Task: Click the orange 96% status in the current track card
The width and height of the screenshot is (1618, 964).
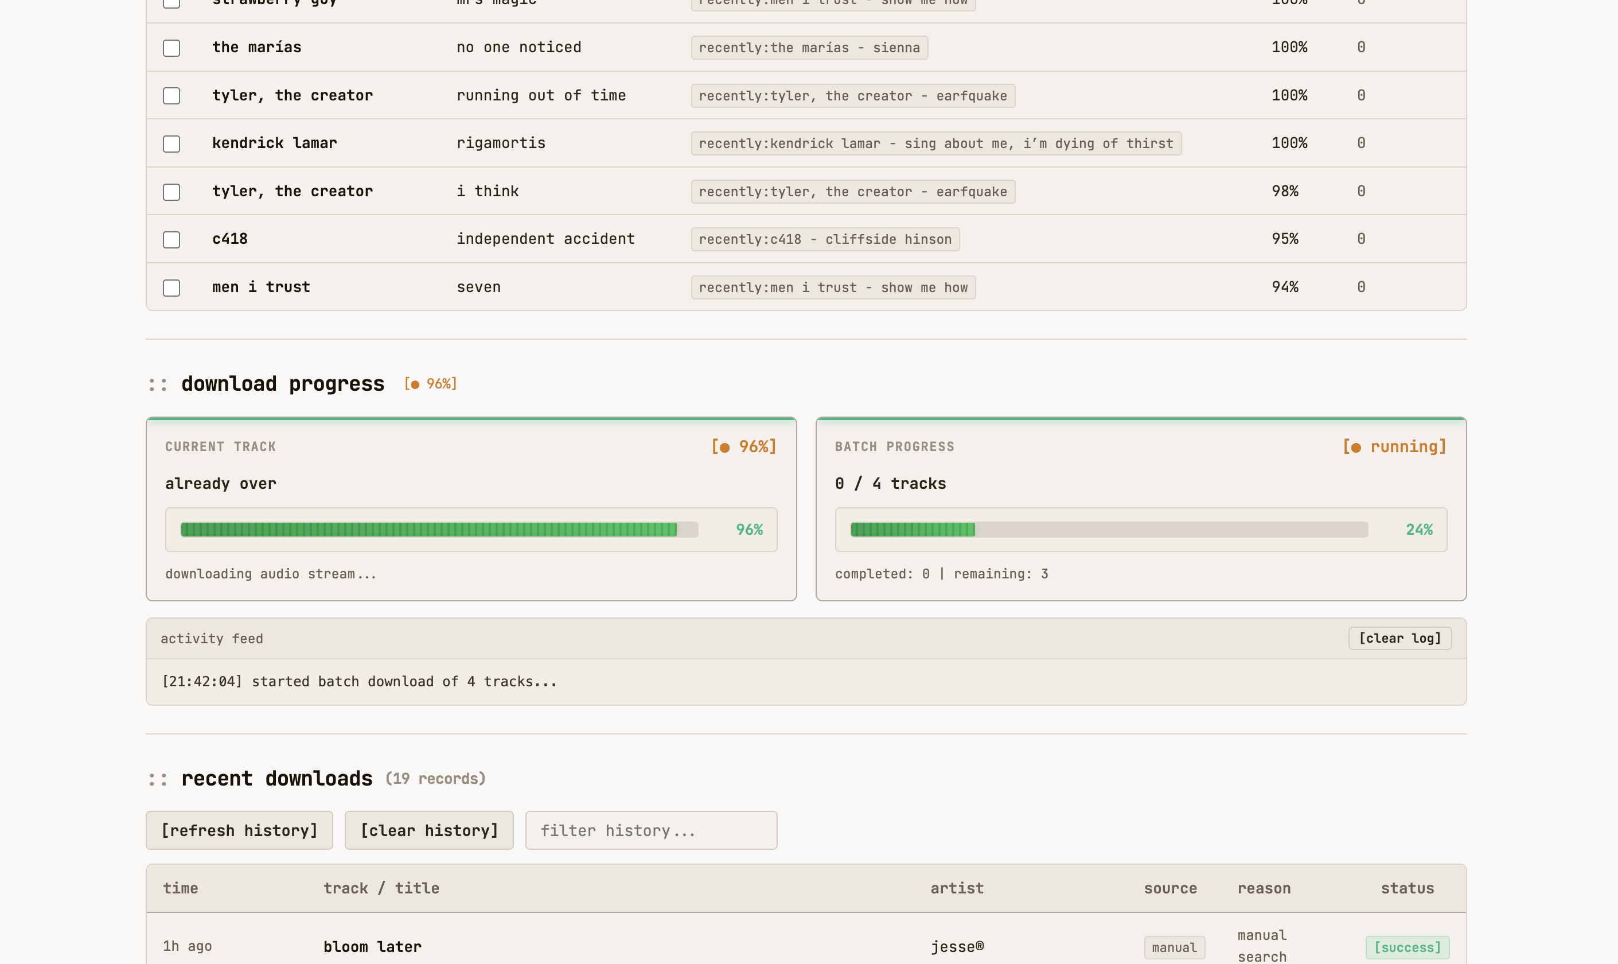Action: (x=744, y=447)
